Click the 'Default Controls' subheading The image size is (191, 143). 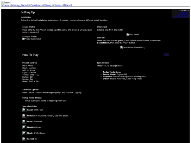coord(30,63)
